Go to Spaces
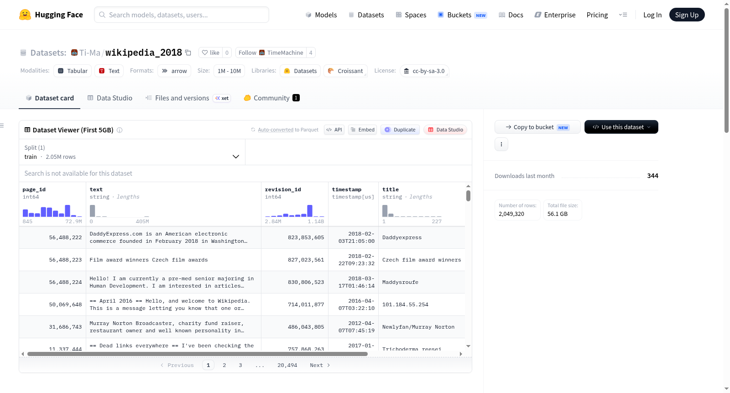 click(411, 15)
